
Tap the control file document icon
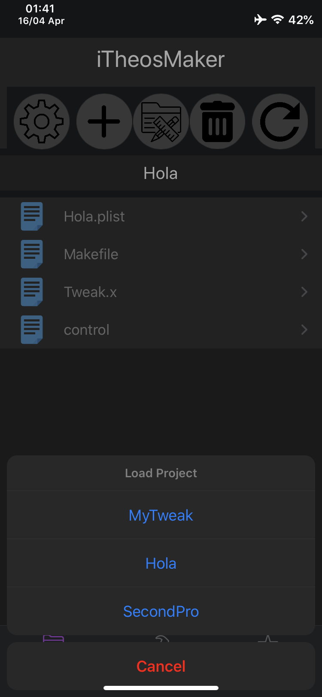pos(32,330)
